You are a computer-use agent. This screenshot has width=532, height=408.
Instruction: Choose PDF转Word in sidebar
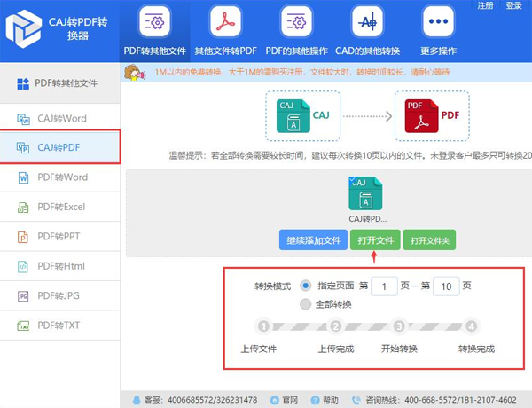[60, 177]
